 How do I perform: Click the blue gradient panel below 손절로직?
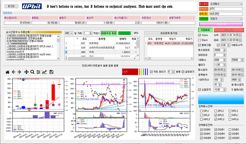tap(221, 99)
